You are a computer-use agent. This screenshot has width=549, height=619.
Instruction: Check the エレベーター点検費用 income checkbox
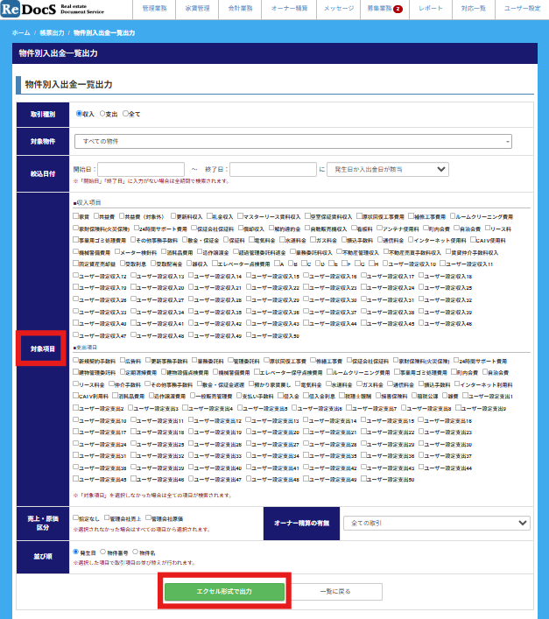tap(215, 264)
